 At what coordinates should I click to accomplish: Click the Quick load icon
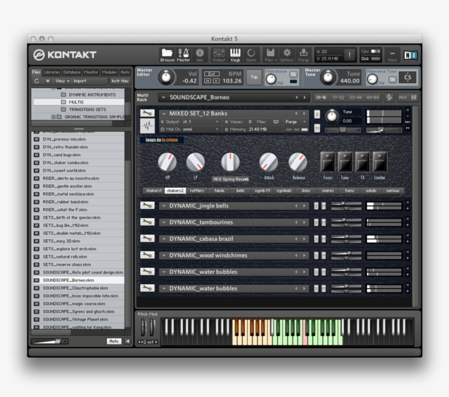coord(252,53)
